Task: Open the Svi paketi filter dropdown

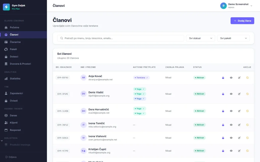Action: (x=233, y=38)
